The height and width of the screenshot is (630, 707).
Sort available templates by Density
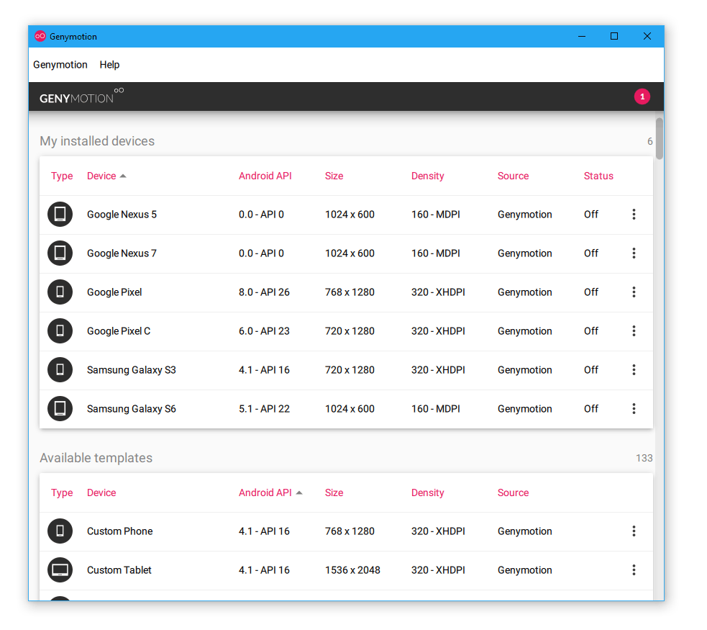427,492
